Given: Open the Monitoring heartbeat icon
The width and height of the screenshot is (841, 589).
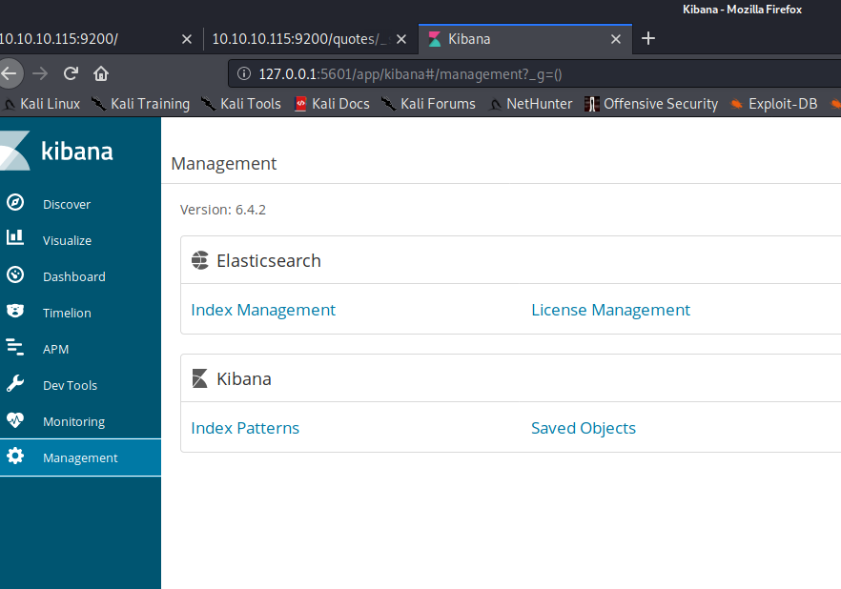Looking at the screenshot, I should point(15,420).
